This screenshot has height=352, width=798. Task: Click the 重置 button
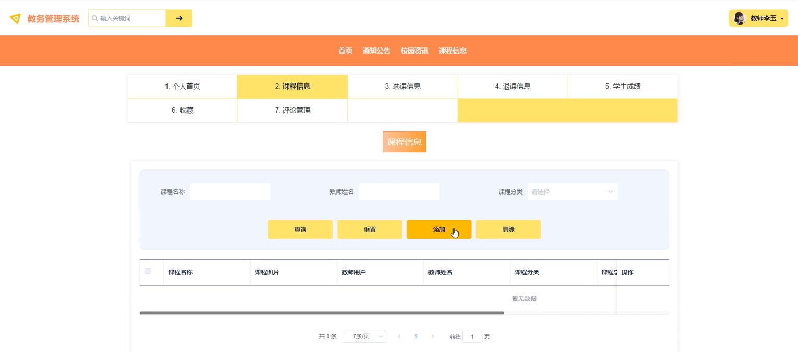[370, 229]
